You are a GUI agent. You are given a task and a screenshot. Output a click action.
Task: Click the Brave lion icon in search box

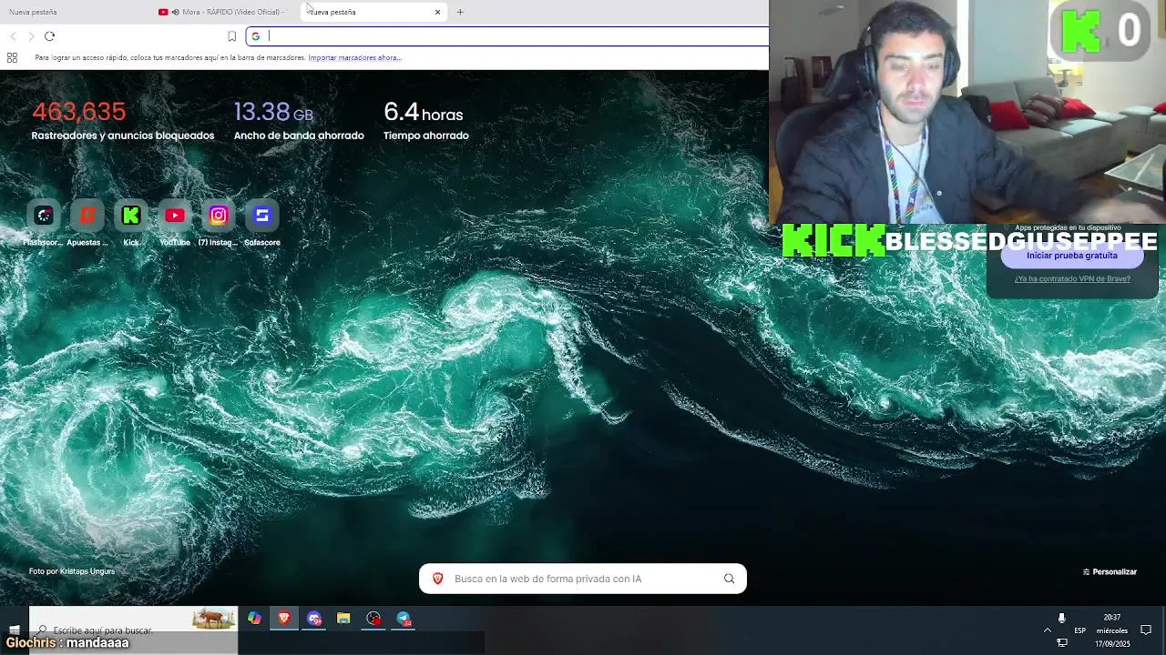point(438,579)
